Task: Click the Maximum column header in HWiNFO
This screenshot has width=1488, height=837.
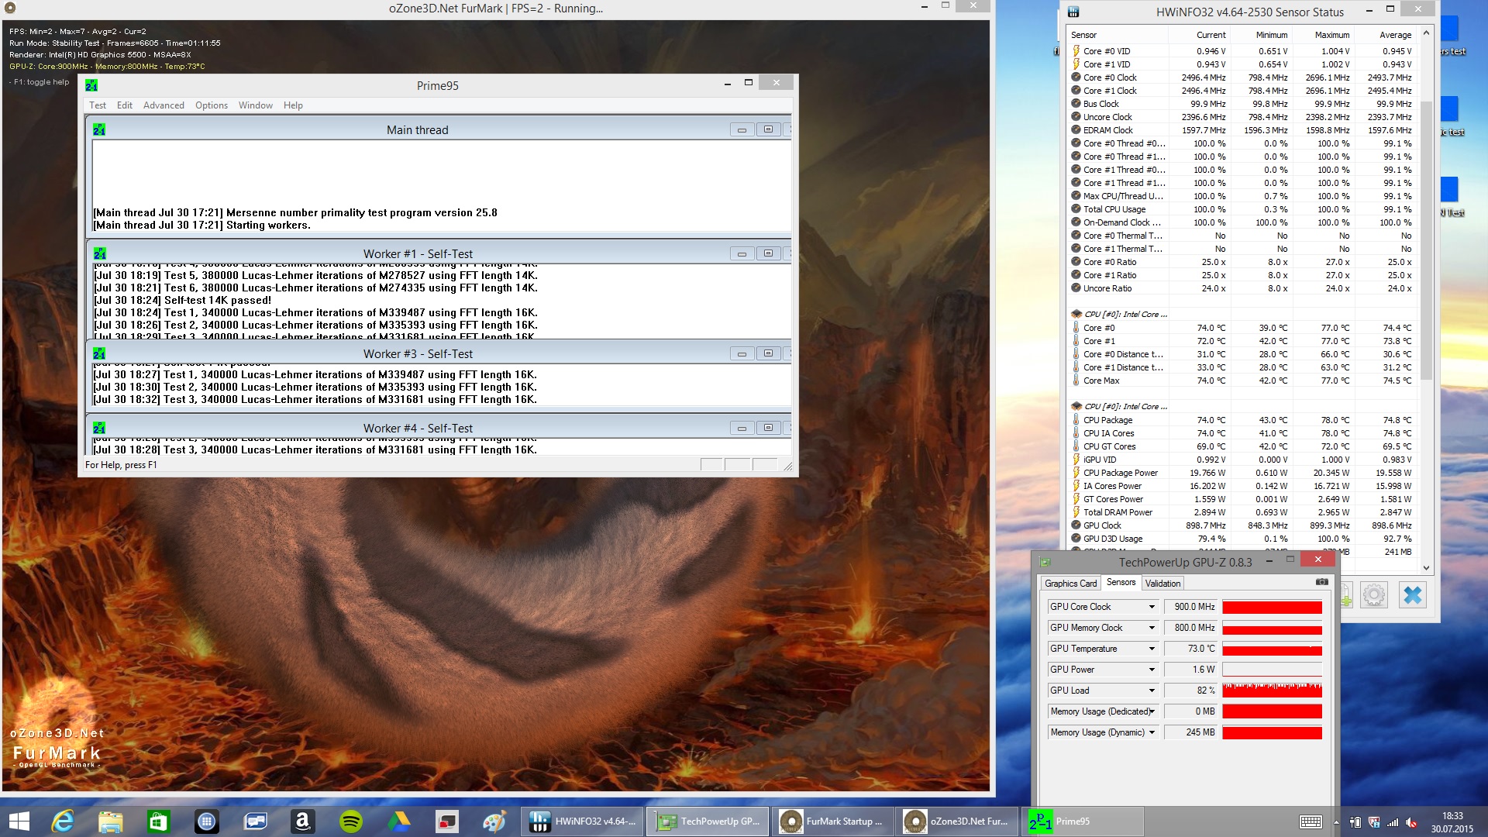Action: tap(1323, 35)
